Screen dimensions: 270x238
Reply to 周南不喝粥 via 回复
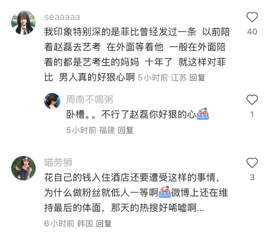click(x=126, y=130)
